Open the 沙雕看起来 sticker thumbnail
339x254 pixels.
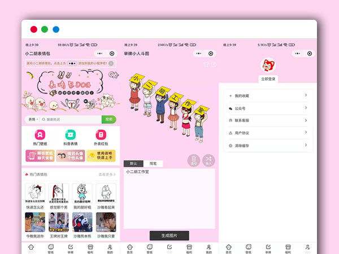(x=106, y=193)
